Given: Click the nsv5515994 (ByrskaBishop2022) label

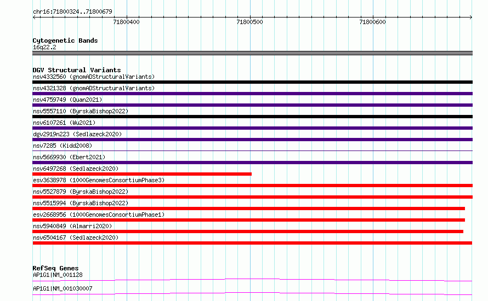Looking at the screenshot, I should (81, 203).
